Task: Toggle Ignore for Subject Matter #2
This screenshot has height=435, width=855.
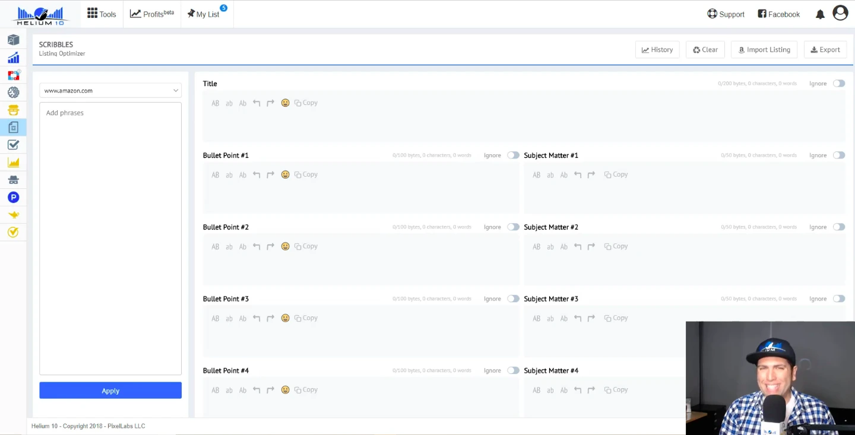Action: pos(838,227)
